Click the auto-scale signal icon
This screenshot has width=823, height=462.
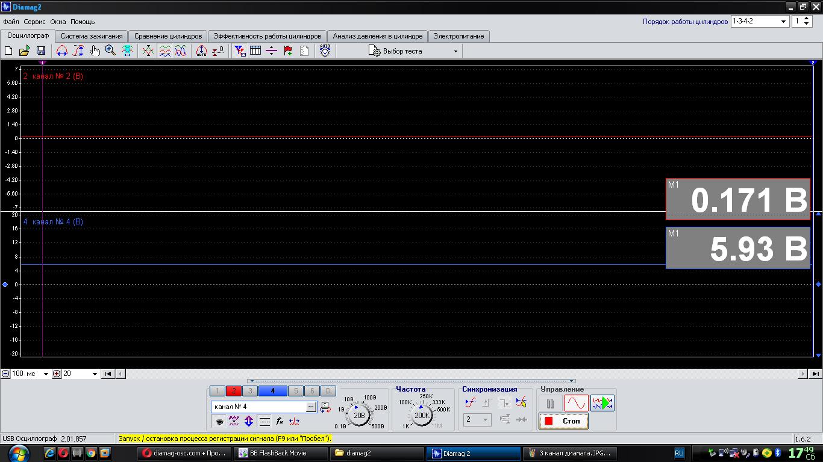pyautogui.click(x=202, y=51)
